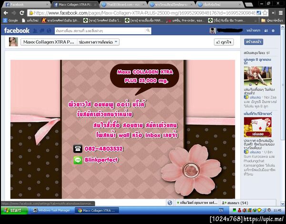Open contact channels dropdown on page header
Screen dimensions: 286x224
tap(98, 42)
